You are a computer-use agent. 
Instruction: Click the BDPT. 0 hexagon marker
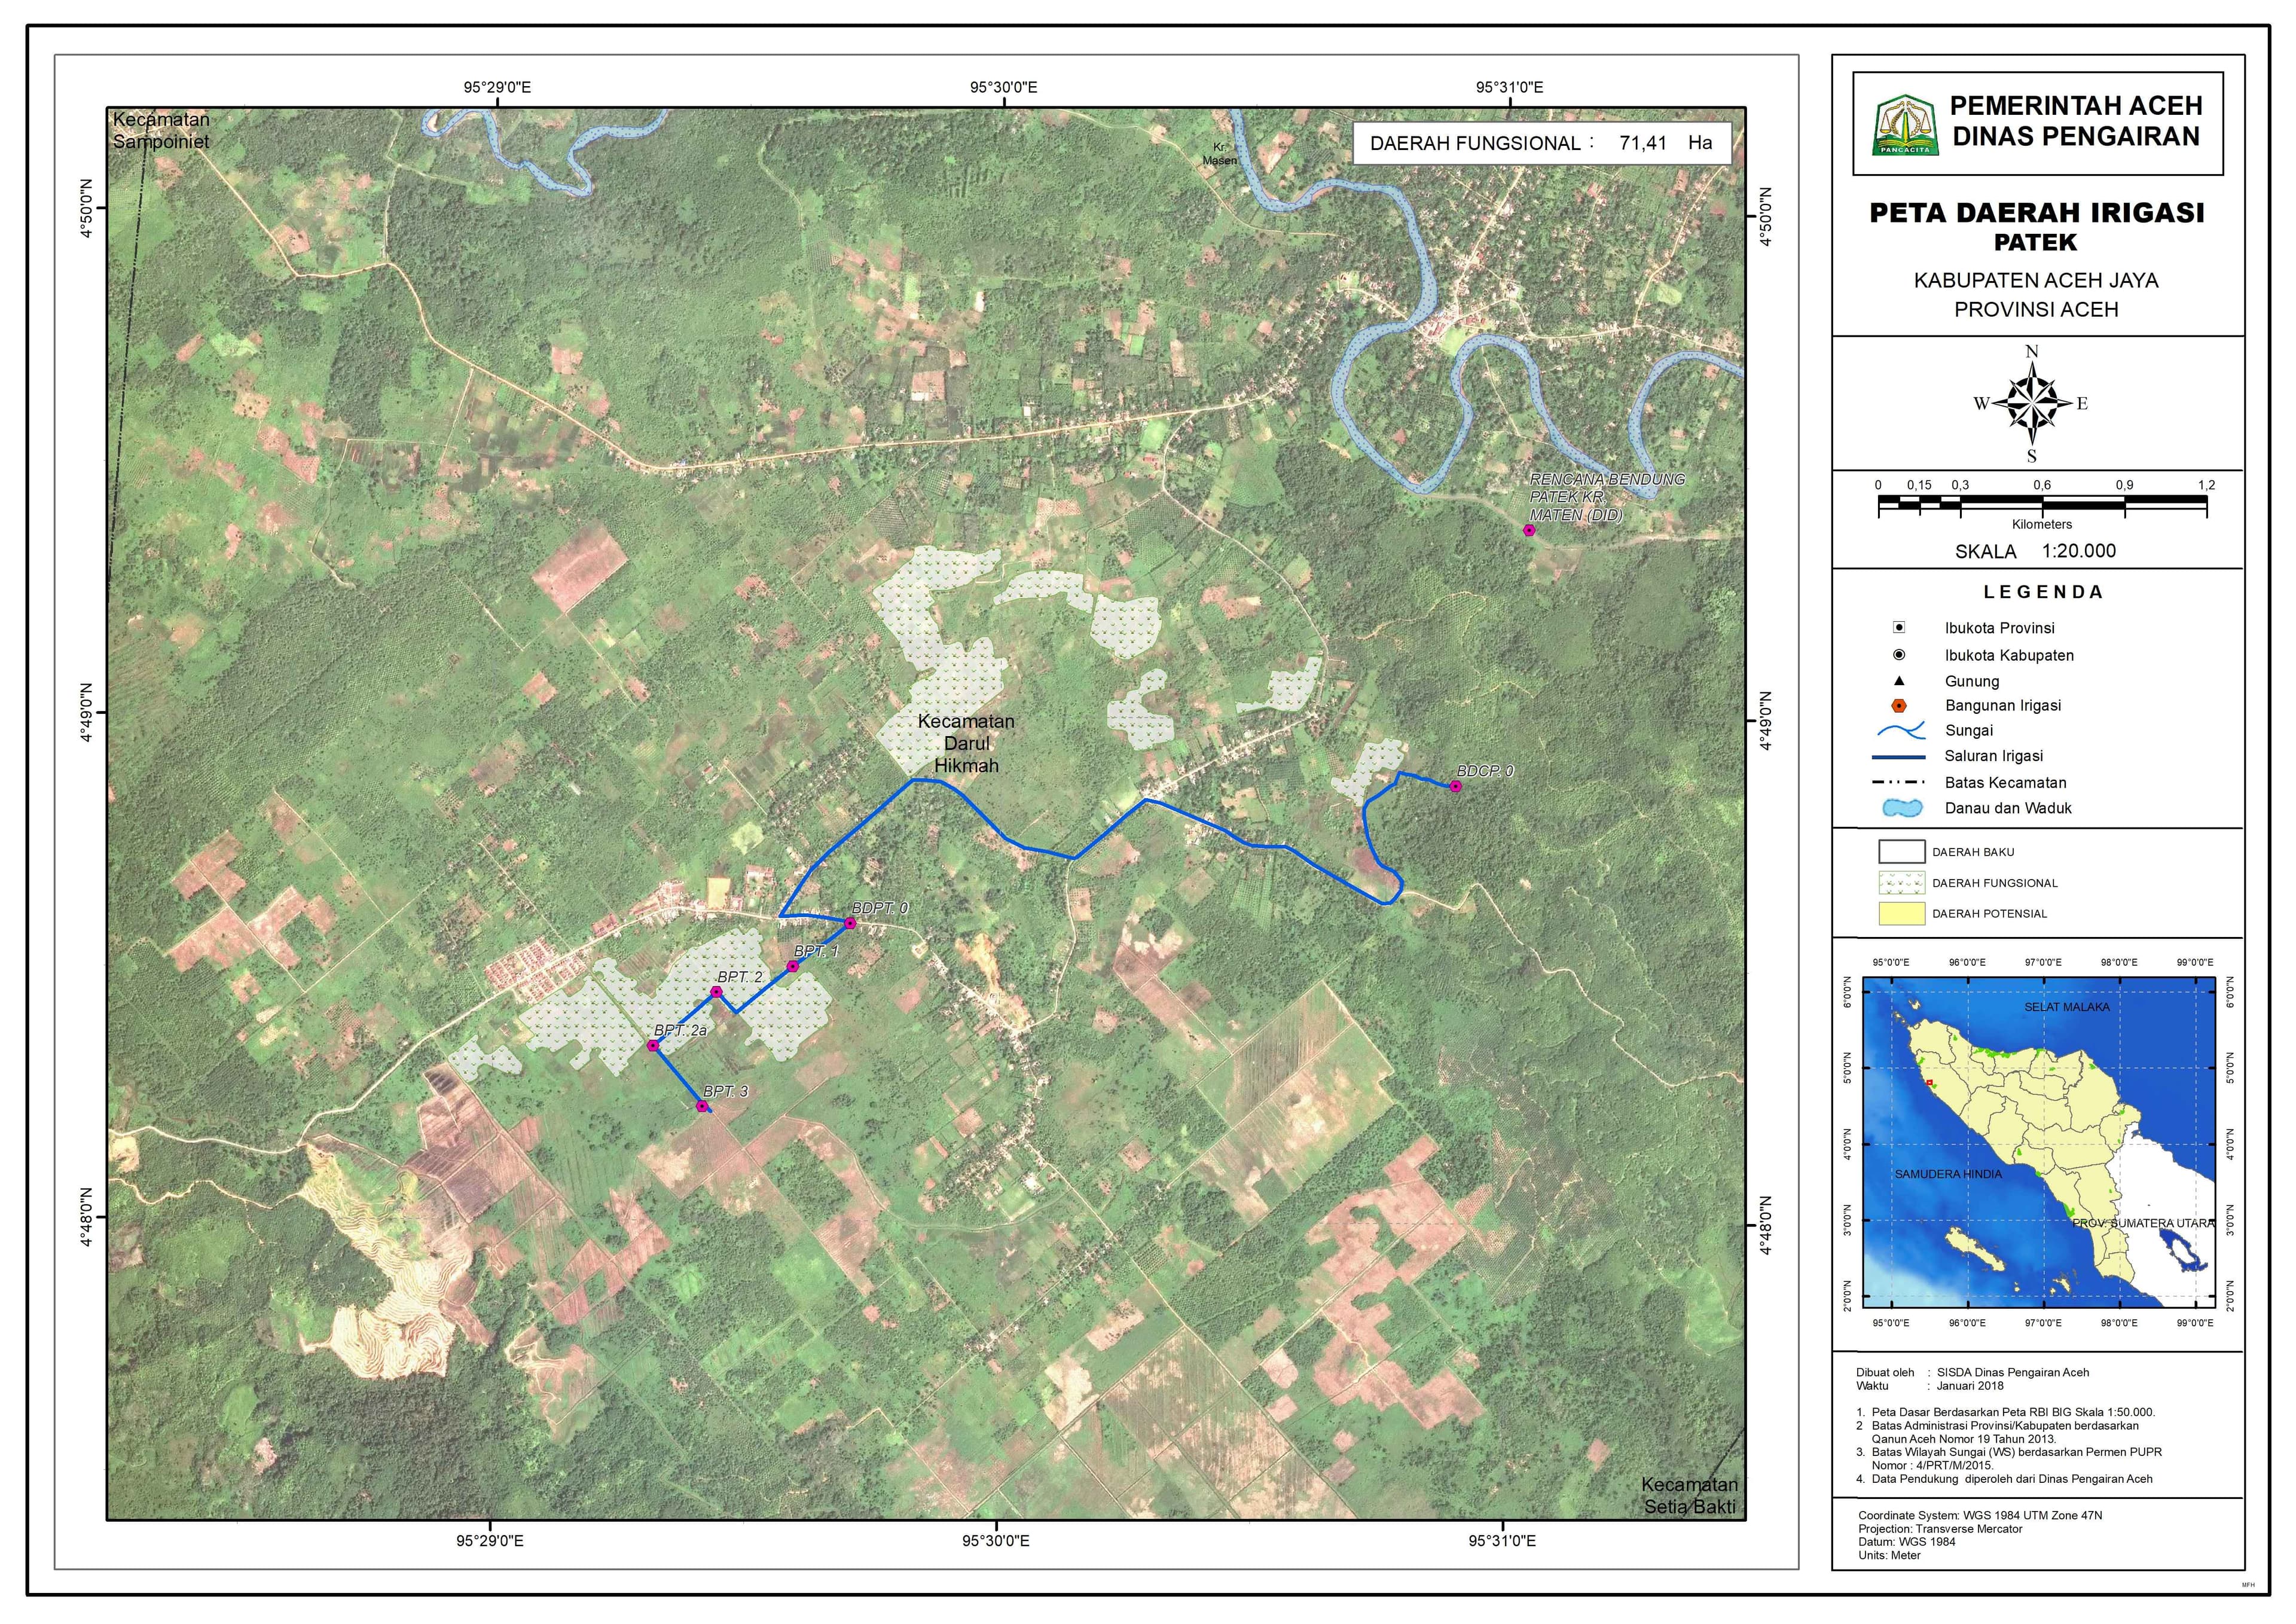(850, 923)
